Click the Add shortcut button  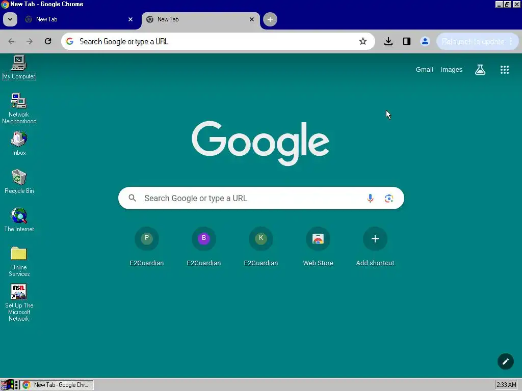(375, 247)
